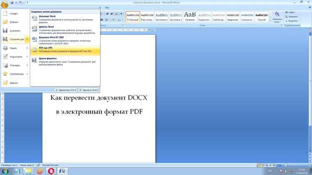Apply the Без интервала style
The image size is (312, 175).
tap(147, 17)
